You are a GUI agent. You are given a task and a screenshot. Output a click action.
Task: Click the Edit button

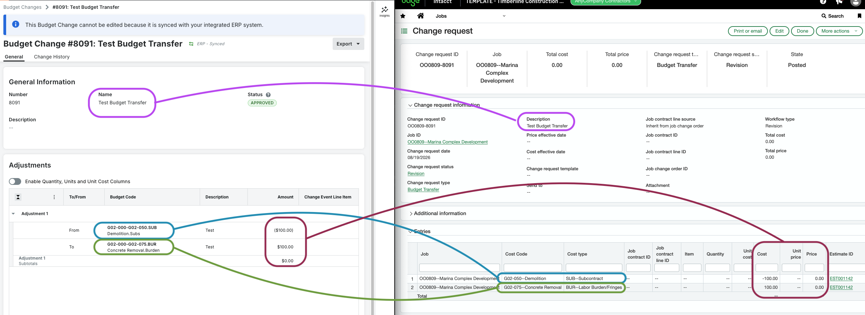[779, 31]
